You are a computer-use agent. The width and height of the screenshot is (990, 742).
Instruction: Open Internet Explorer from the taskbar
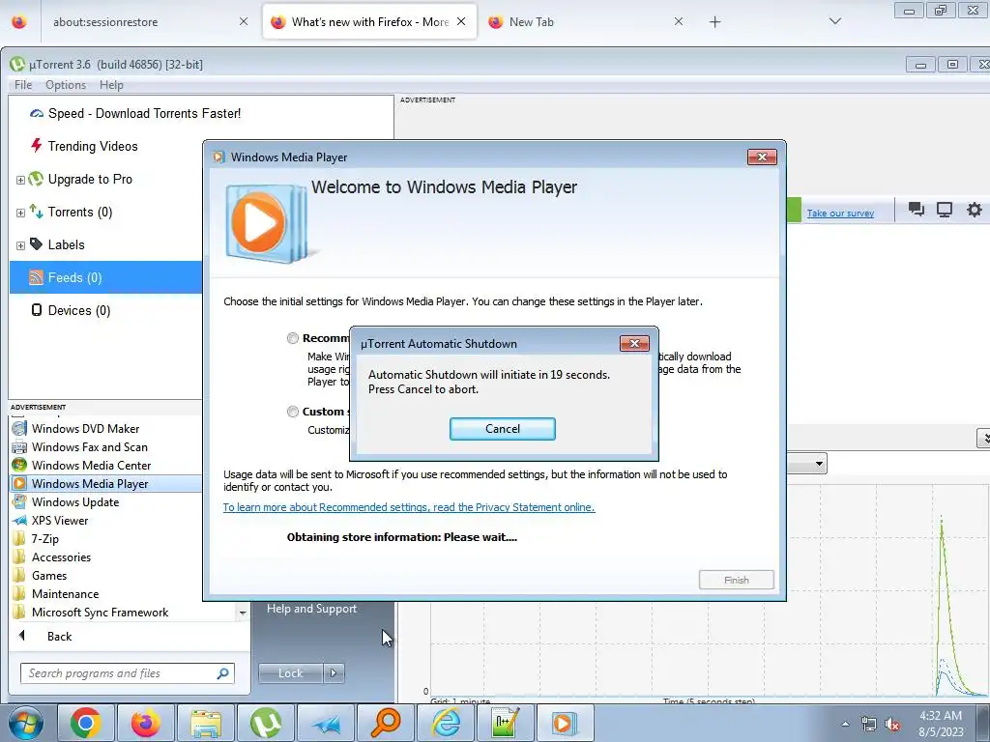(446, 723)
